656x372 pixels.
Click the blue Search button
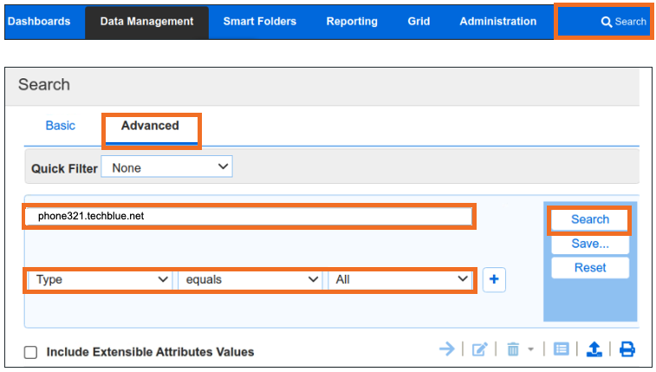pos(590,219)
